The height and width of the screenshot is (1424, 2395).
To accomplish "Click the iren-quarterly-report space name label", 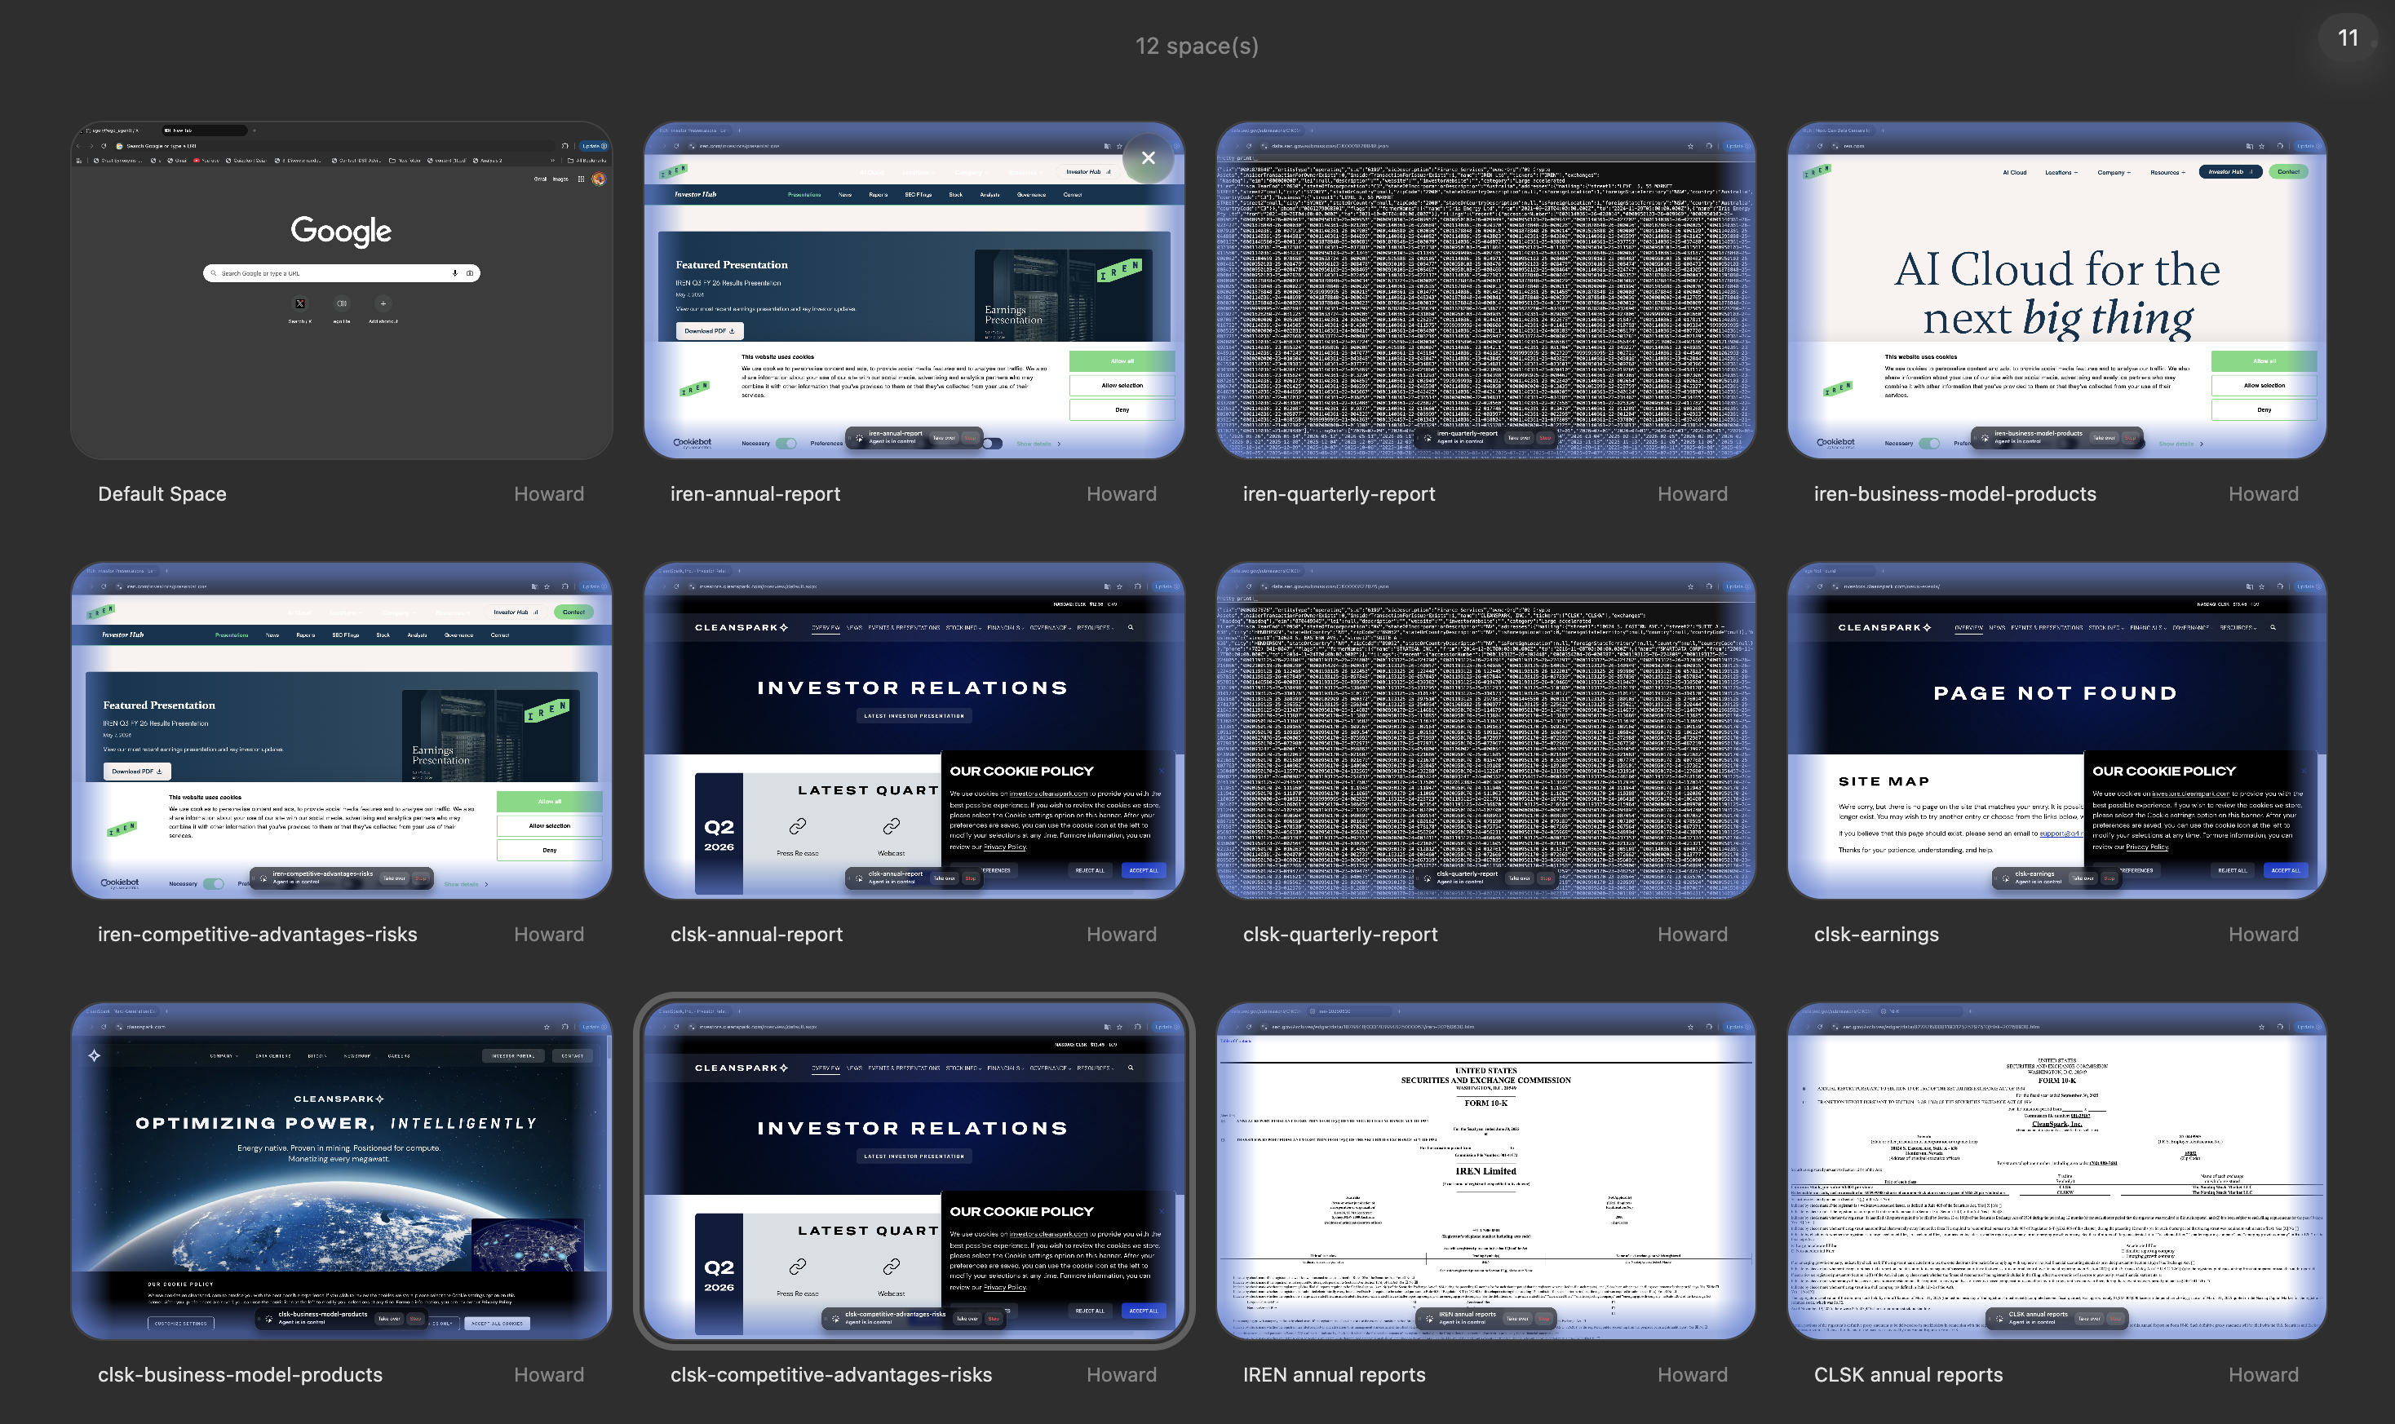I will click(x=1339, y=494).
